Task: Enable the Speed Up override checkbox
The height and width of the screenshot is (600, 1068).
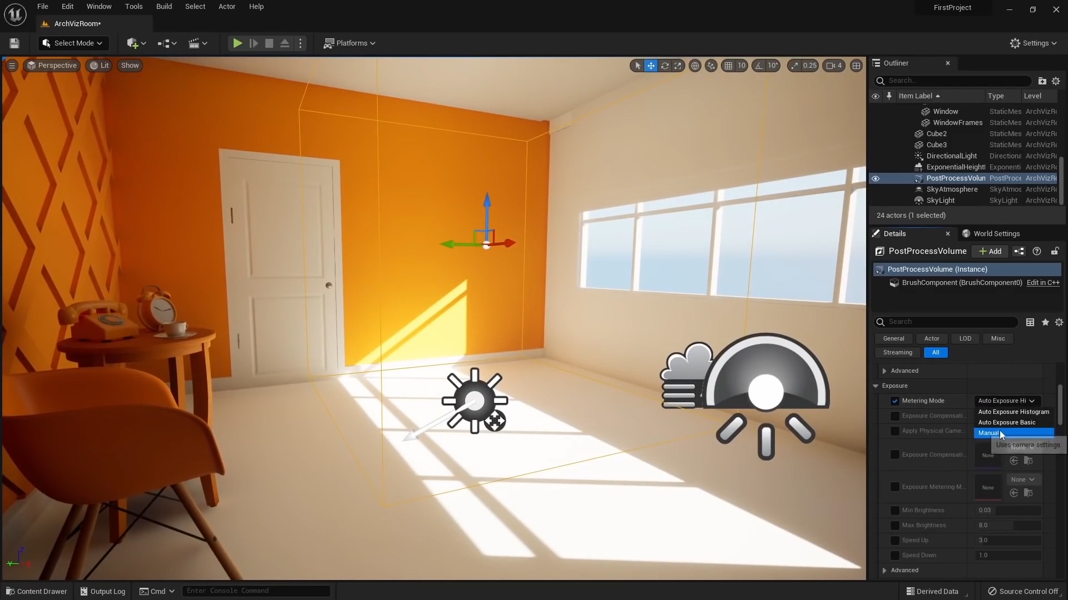Action: (894, 541)
